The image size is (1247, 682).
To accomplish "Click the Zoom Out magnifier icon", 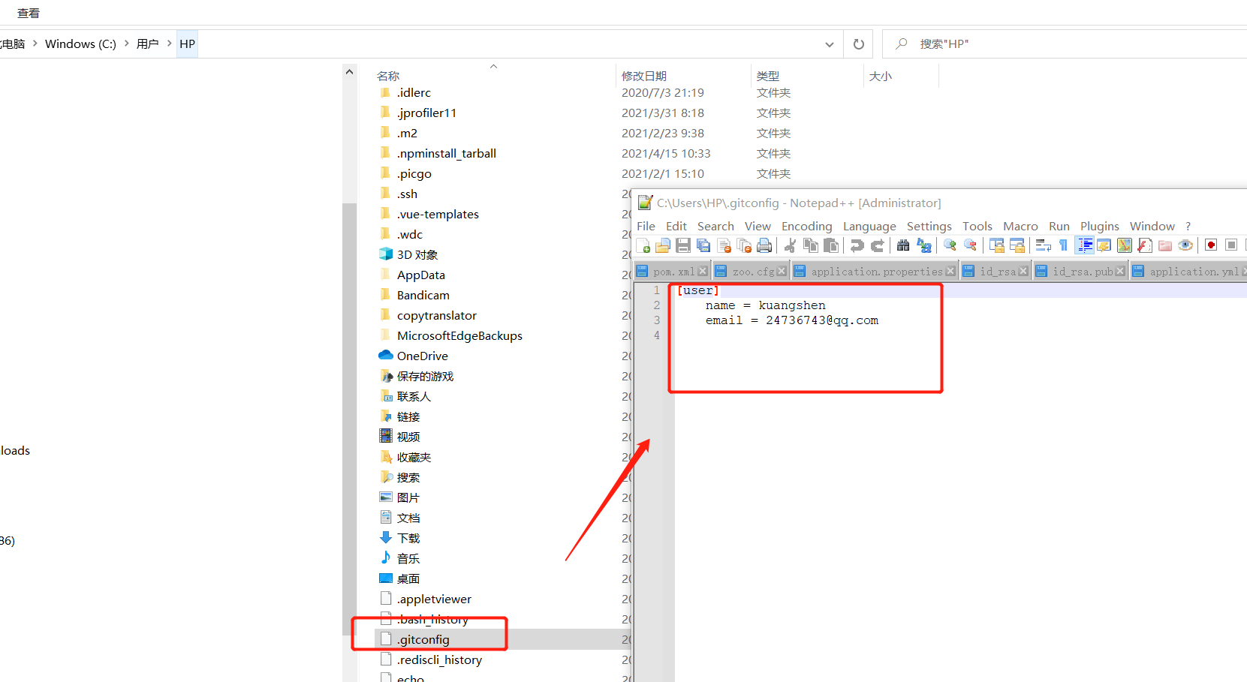I will pos(970,245).
